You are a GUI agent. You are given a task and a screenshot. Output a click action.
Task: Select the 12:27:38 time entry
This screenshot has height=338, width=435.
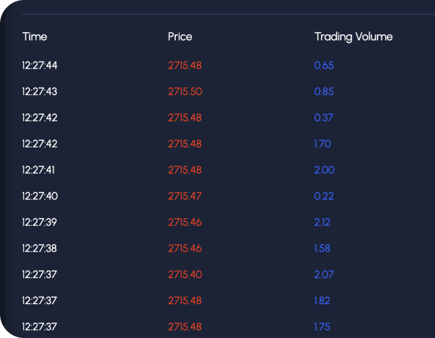pos(39,248)
